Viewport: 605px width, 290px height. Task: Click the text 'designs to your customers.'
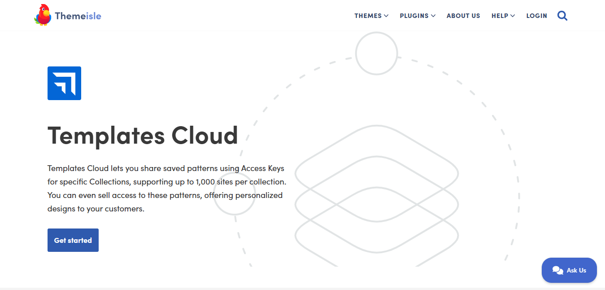(96, 209)
